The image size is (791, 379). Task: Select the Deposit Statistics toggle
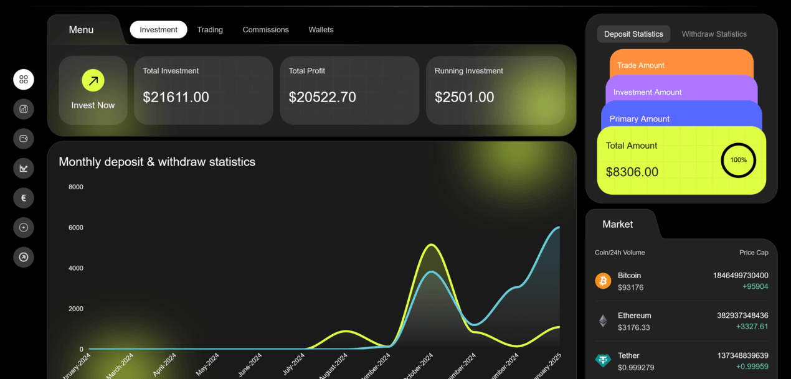click(x=633, y=34)
